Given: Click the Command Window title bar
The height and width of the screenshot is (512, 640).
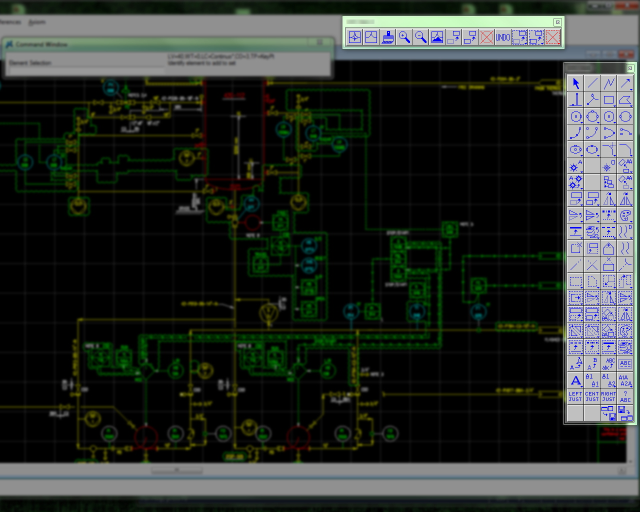Looking at the screenshot, I should click(167, 44).
